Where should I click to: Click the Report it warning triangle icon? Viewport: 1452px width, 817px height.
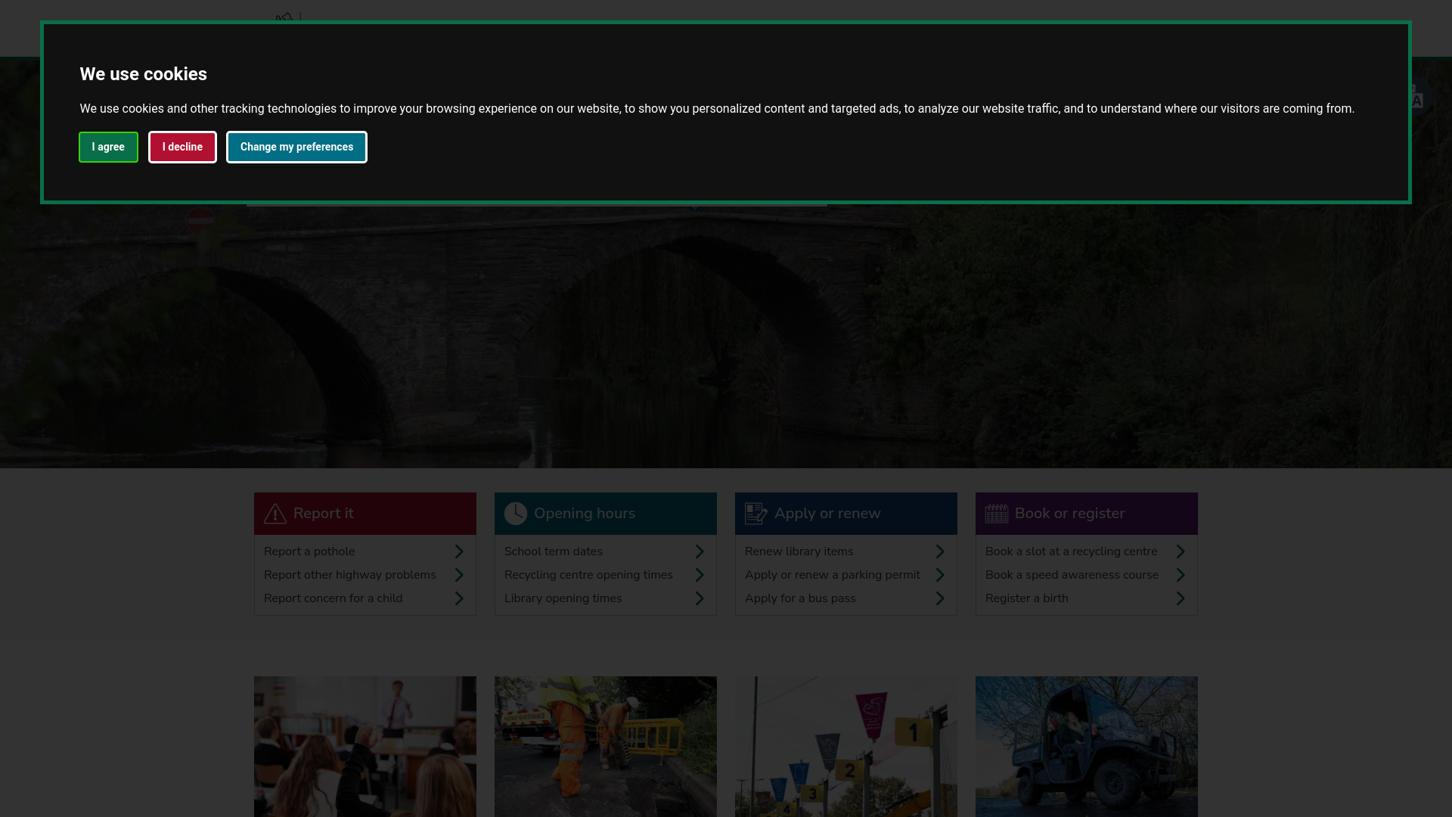pos(275,514)
